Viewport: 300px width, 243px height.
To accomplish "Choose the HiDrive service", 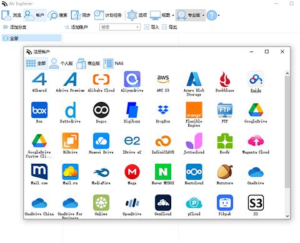I will pyautogui.click(x=70, y=144).
